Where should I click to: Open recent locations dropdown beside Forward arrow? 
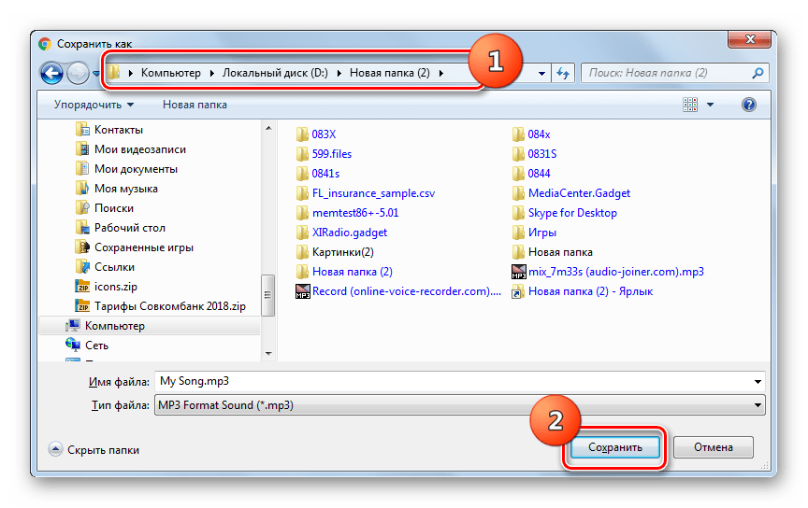pos(95,74)
